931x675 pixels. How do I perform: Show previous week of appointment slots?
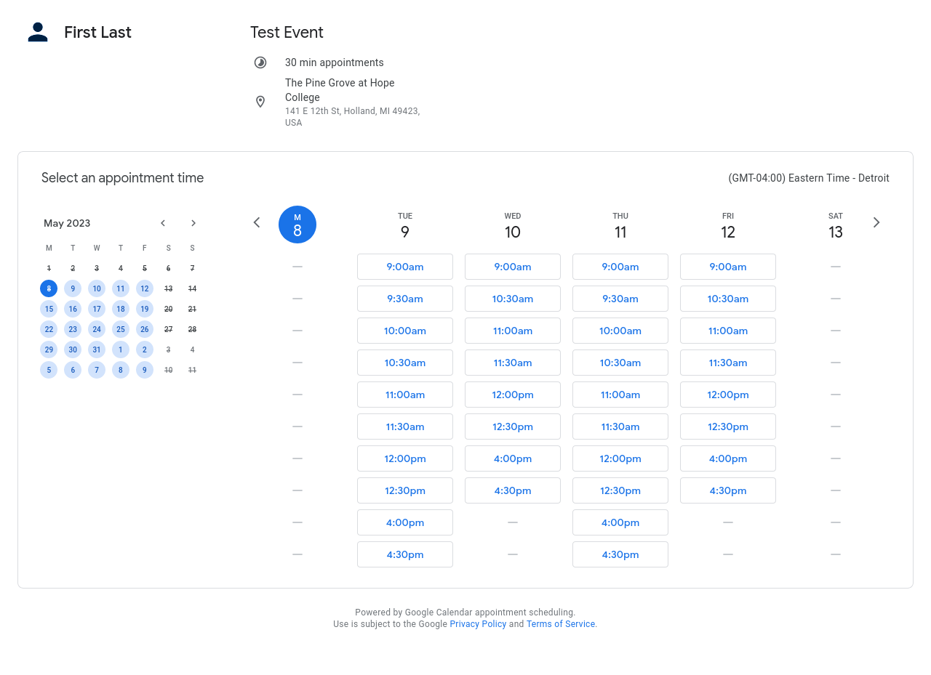coord(257,222)
